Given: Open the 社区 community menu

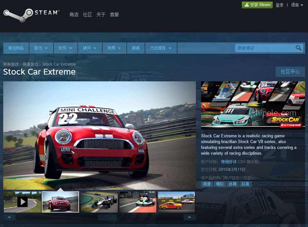Looking at the screenshot, I should coord(88,15).
